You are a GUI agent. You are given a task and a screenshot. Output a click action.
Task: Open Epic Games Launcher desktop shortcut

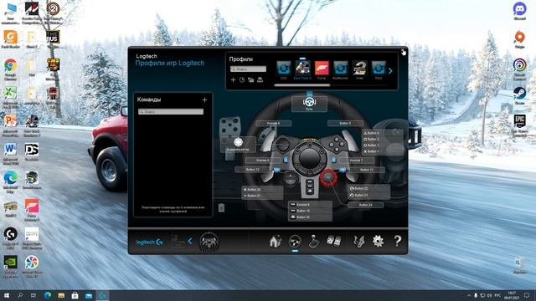(x=519, y=125)
